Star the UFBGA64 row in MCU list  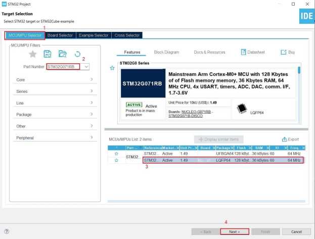coord(116,154)
